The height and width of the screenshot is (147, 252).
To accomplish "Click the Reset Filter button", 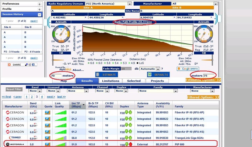I will coord(14,89).
